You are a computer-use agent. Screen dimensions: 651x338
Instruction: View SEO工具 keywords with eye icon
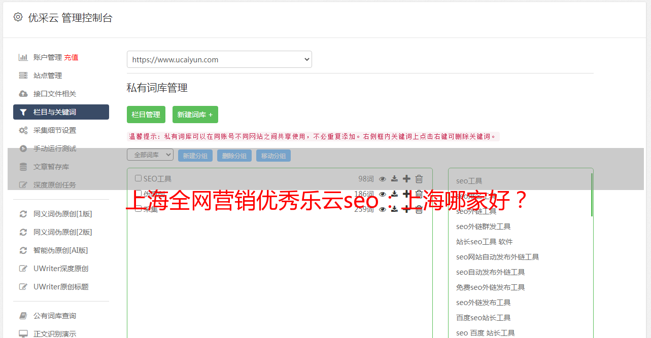point(383,179)
